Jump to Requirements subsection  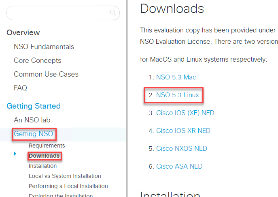click(x=47, y=146)
